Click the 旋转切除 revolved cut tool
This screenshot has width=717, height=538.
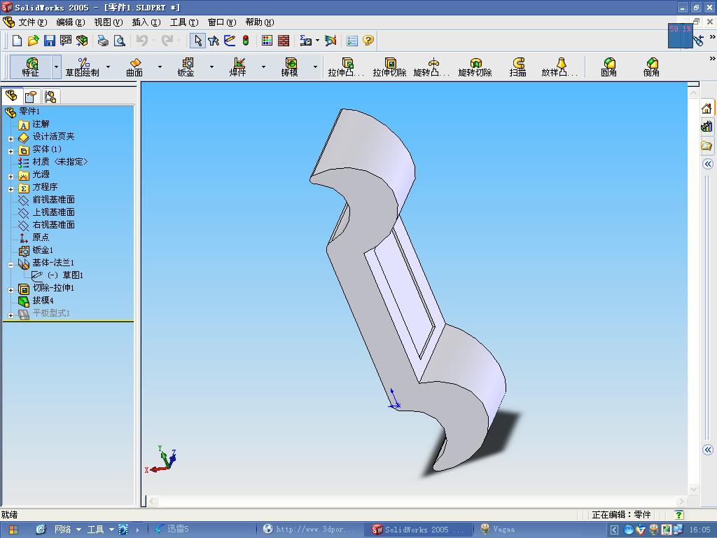pos(475,67)
